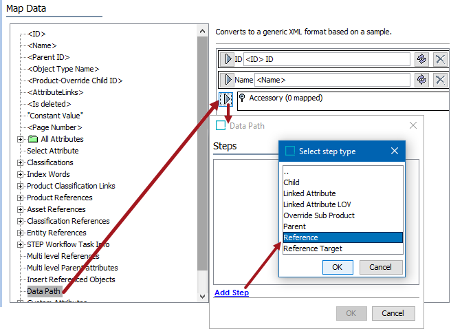Viewport: 451px width, 329px height.
Task: Click the Accessory (0 mapped) field
Action: (343, 101)
